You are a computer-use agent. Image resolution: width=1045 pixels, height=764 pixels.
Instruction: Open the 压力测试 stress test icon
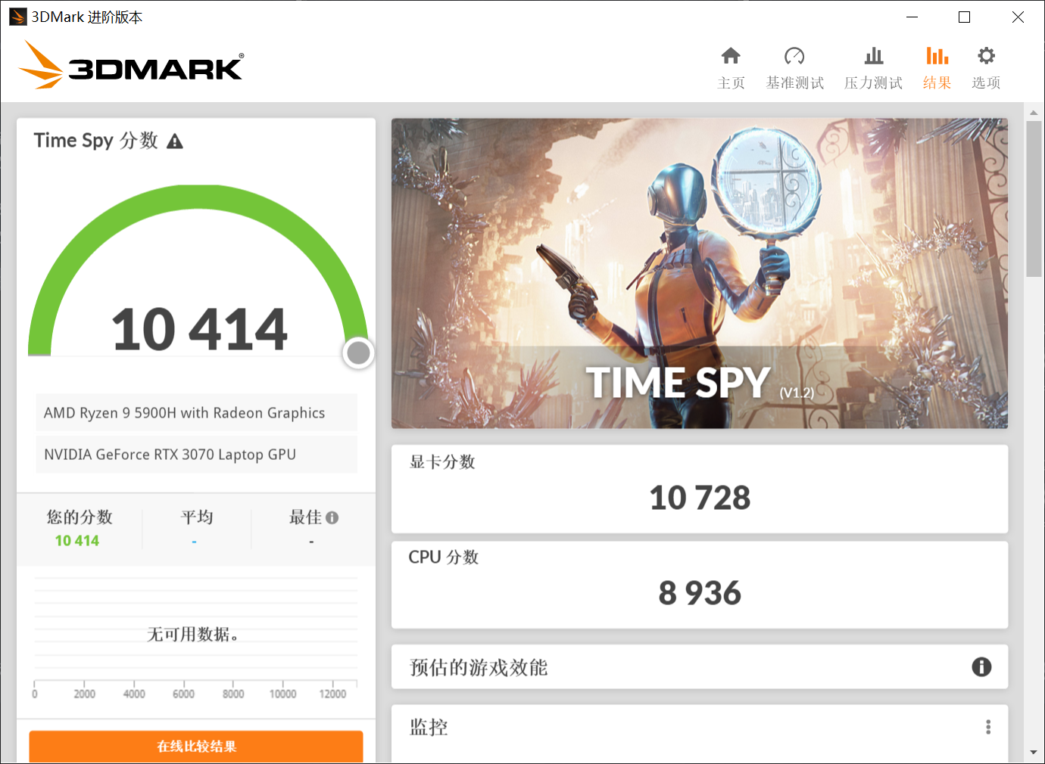pyautogui.click(x=873, y=56)
